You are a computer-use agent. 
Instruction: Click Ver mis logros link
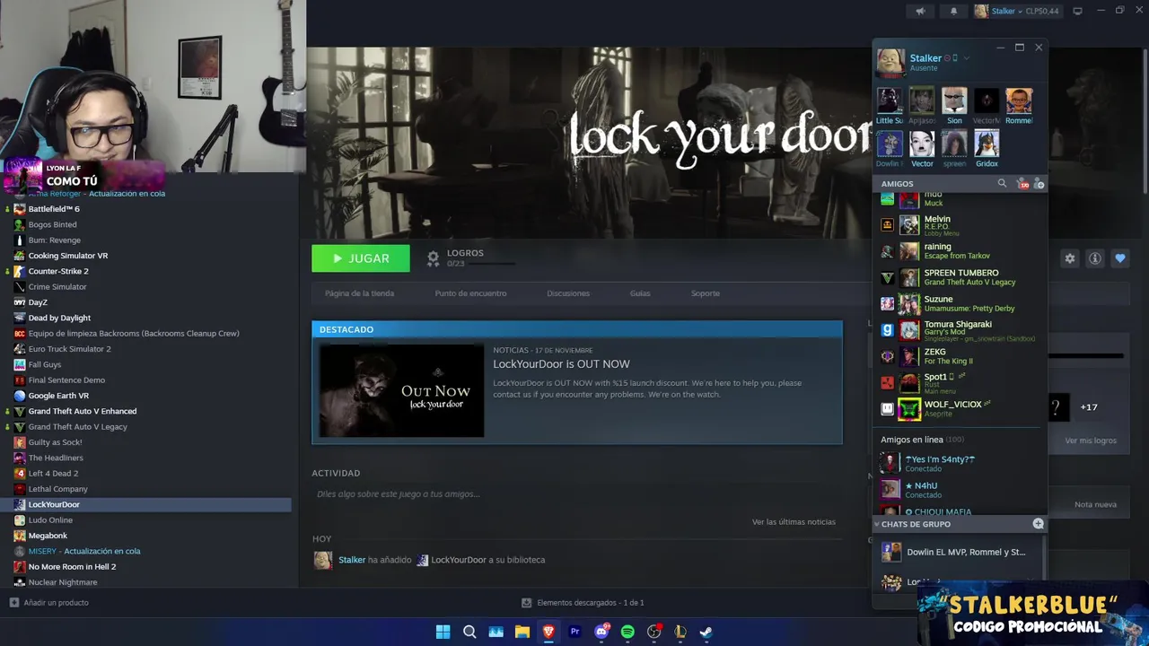tap(1091, 441)
